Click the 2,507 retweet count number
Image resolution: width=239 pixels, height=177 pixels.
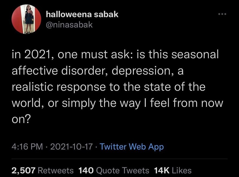pos(24,170)
